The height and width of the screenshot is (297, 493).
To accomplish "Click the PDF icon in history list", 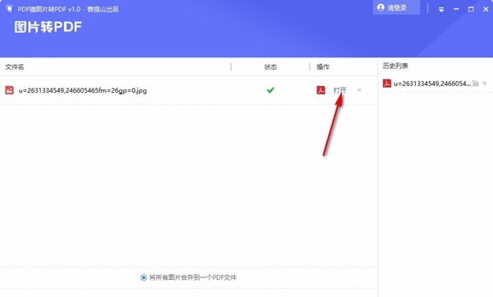I will (387, 84).
